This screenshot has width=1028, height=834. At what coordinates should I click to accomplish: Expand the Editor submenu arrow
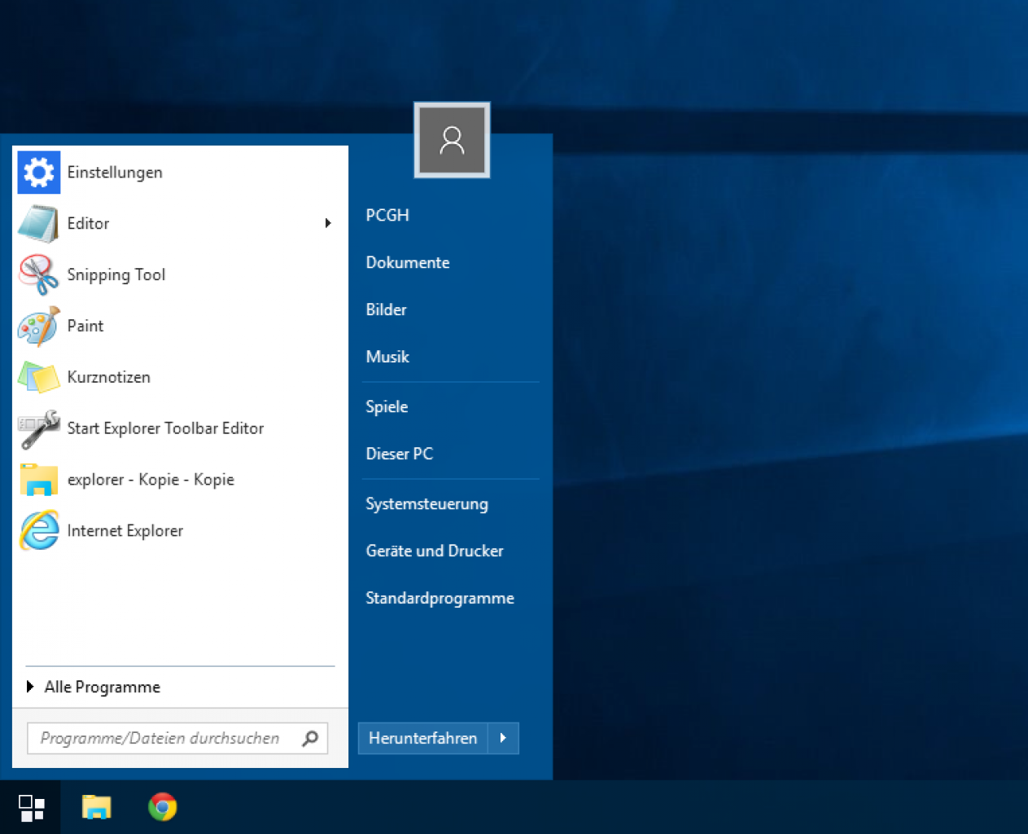[x=328, y=223]
